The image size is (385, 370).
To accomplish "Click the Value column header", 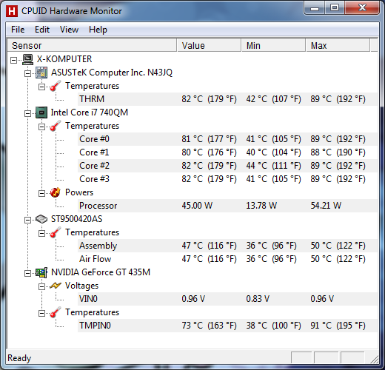I will tap(209, 45).
